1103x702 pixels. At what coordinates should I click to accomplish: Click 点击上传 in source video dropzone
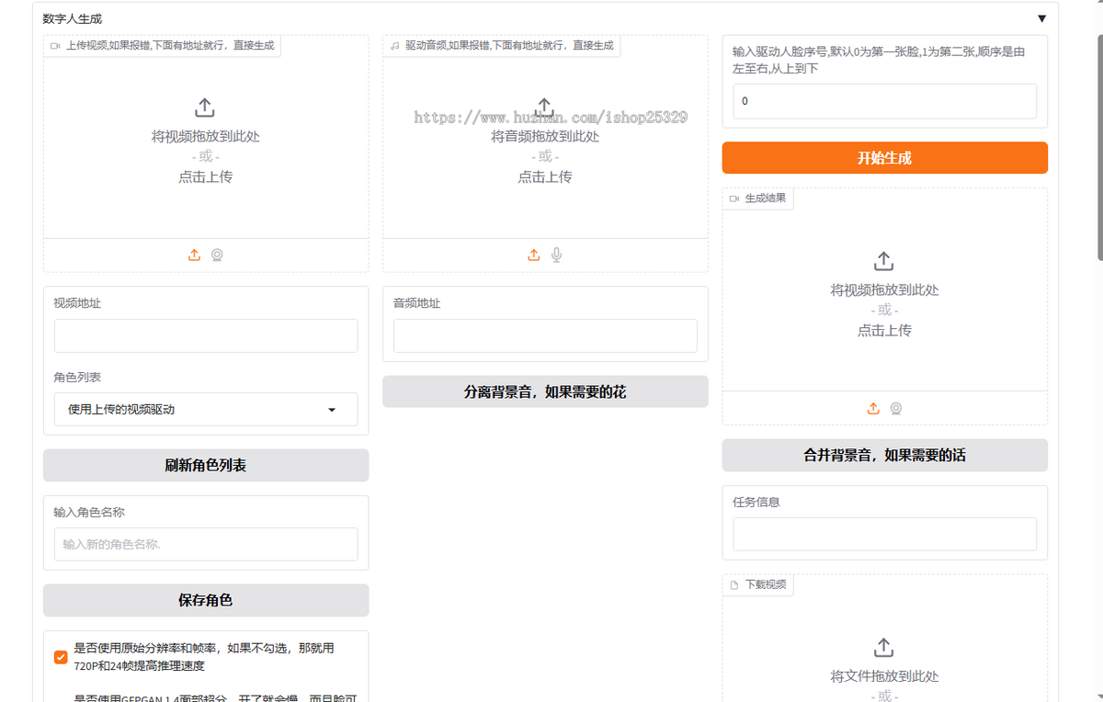coord(205,176)
